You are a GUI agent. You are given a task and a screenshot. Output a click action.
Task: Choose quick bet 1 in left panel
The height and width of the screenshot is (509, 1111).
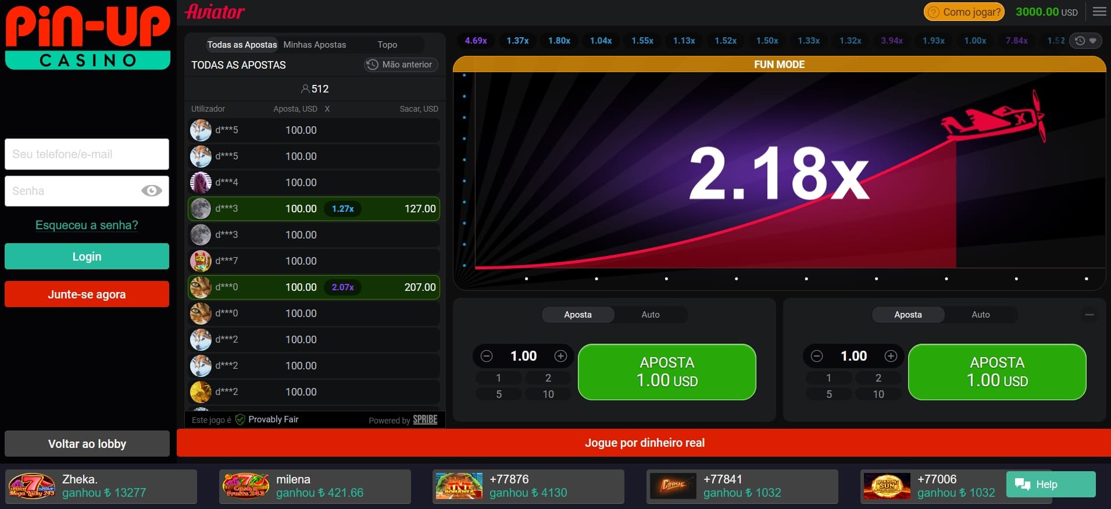pyautogui.click(x=499, y=378)
